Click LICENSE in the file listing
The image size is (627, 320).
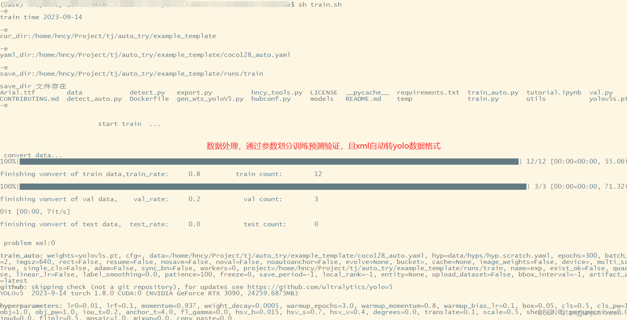pos(324,93)
